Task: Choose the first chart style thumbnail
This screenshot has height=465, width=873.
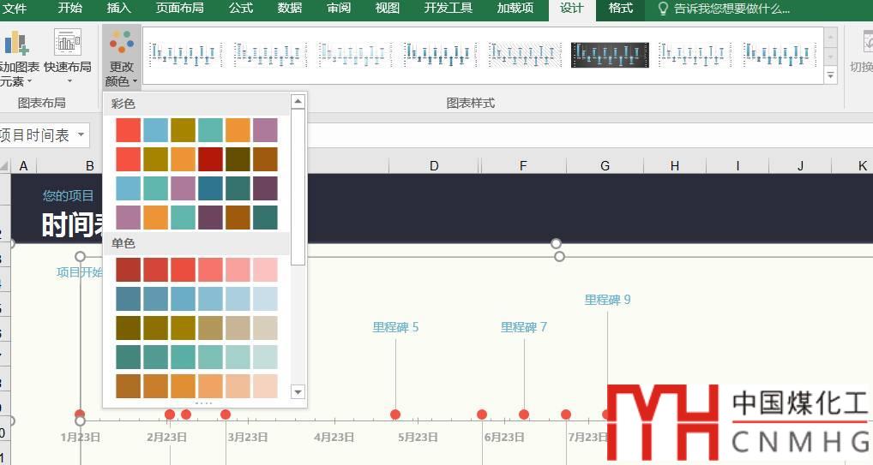Action: click(182, 55)
